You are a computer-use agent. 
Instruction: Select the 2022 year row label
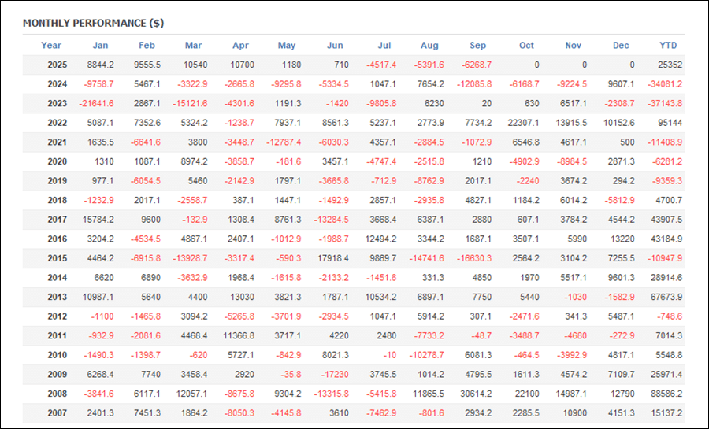point(57,123)
